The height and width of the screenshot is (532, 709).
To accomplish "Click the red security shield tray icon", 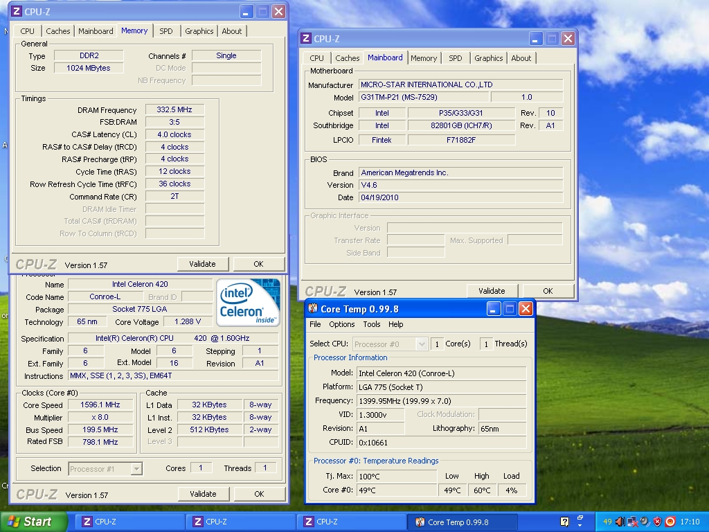I will [x=657, y=522].
